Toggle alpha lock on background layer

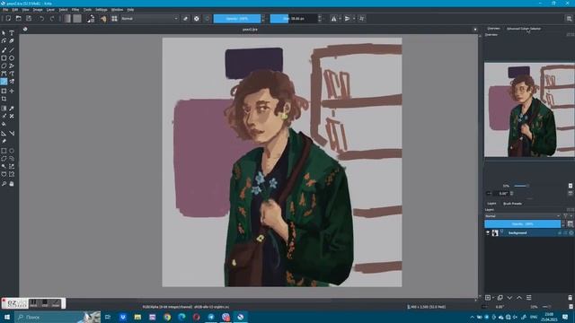(571, 233)
